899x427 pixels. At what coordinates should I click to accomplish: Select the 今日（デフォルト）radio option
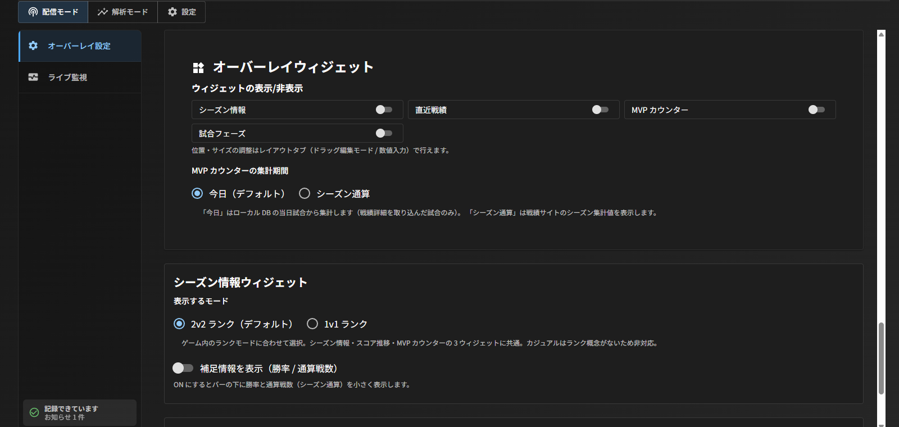point(197,193)
